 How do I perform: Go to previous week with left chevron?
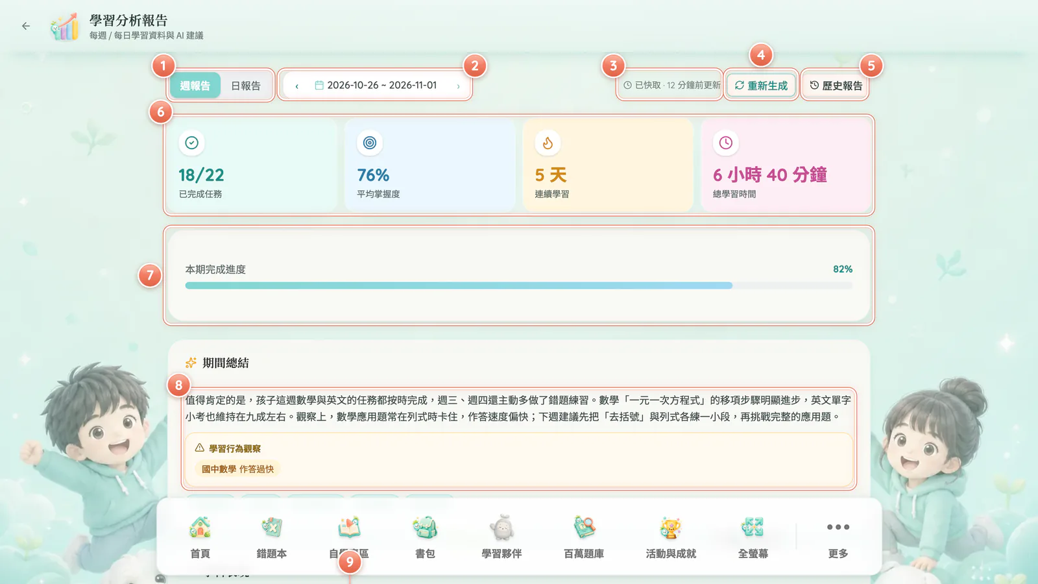click(297, 86)
